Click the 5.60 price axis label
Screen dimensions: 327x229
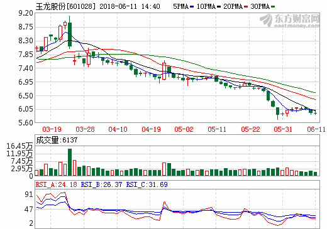click(26, 123)
